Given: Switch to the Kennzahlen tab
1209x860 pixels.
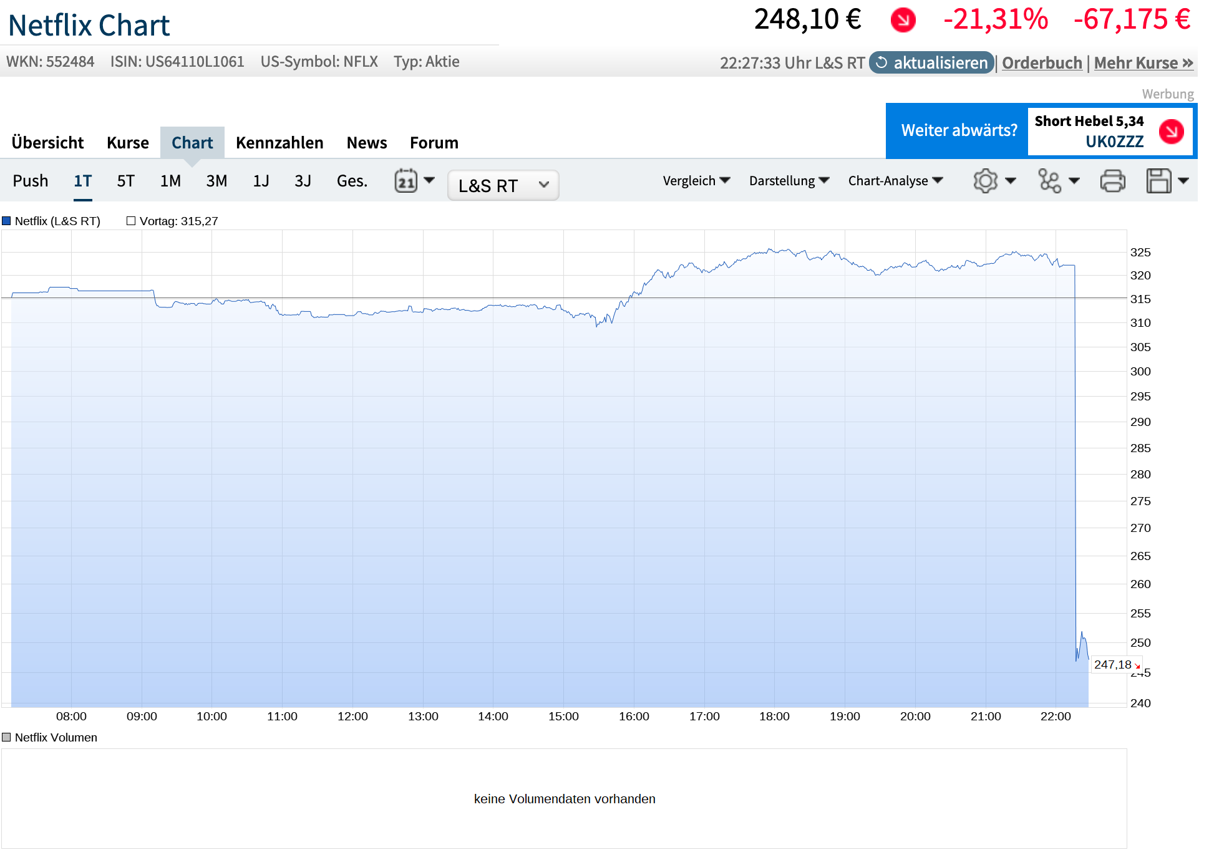Looking at the screenshot, I should [x=279, y=143].
